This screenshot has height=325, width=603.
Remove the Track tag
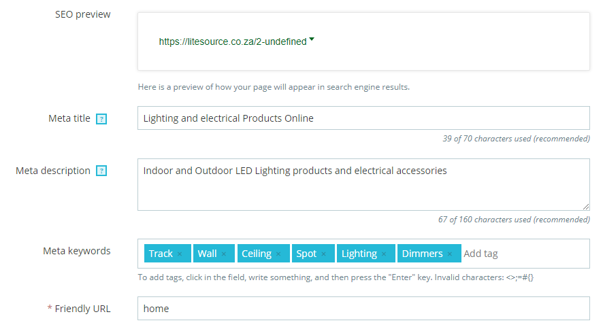[x=180, y=254]
